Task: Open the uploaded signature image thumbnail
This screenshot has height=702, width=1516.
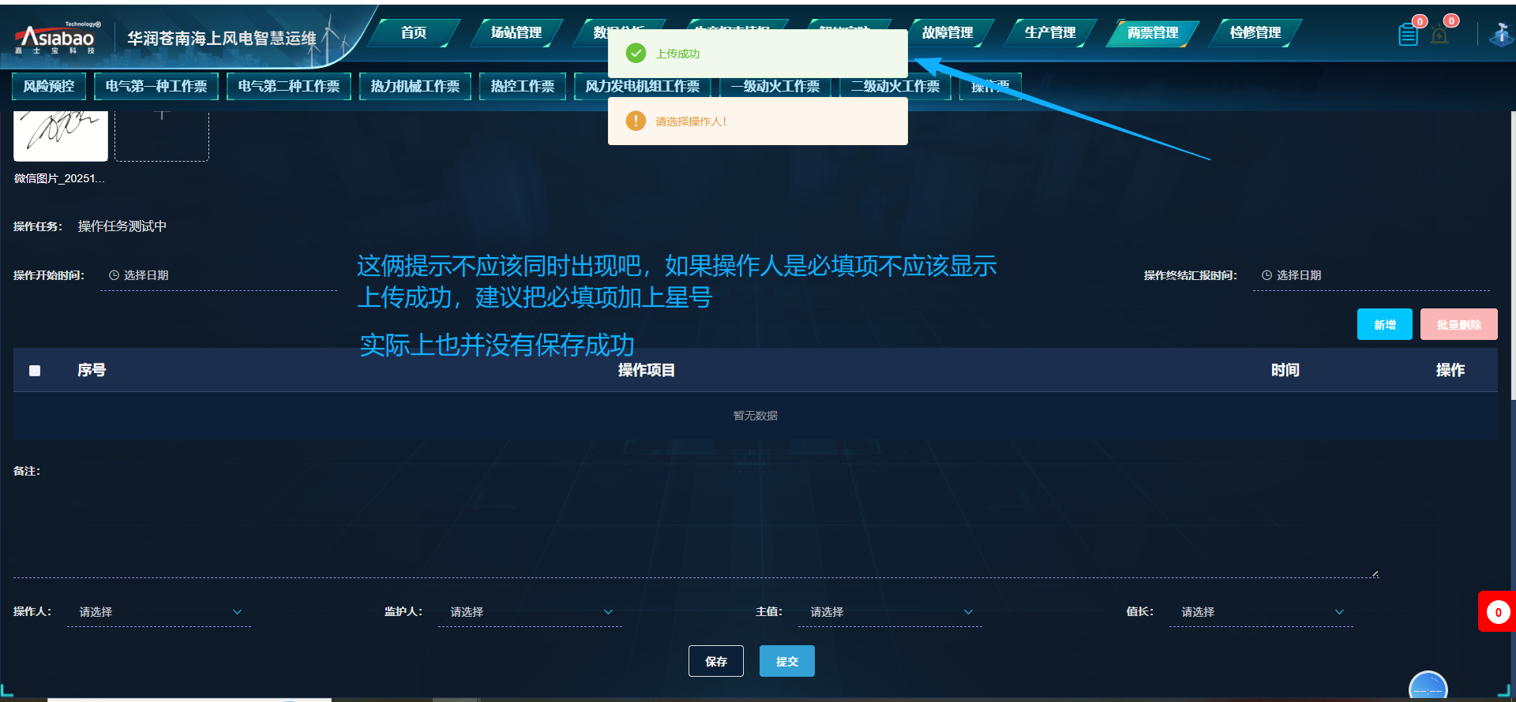Action: point(61,136)
